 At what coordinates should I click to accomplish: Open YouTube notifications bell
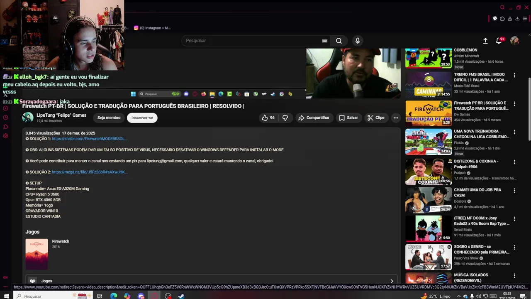tap(499, 41)
